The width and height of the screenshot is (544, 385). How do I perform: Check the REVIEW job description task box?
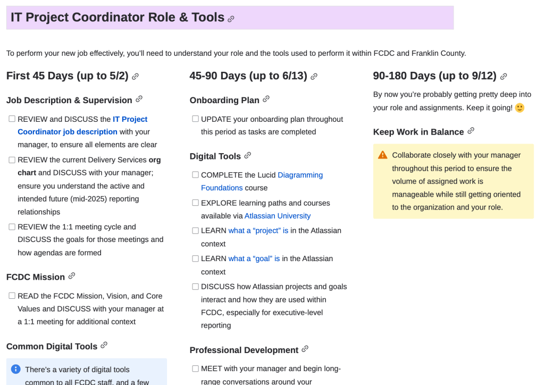(x=12, y=119)
